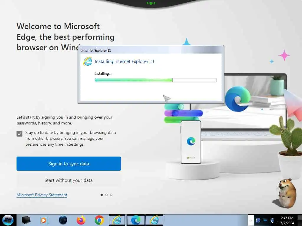
Task: Launch the media player taskbar icon
Action: (44, 220)
